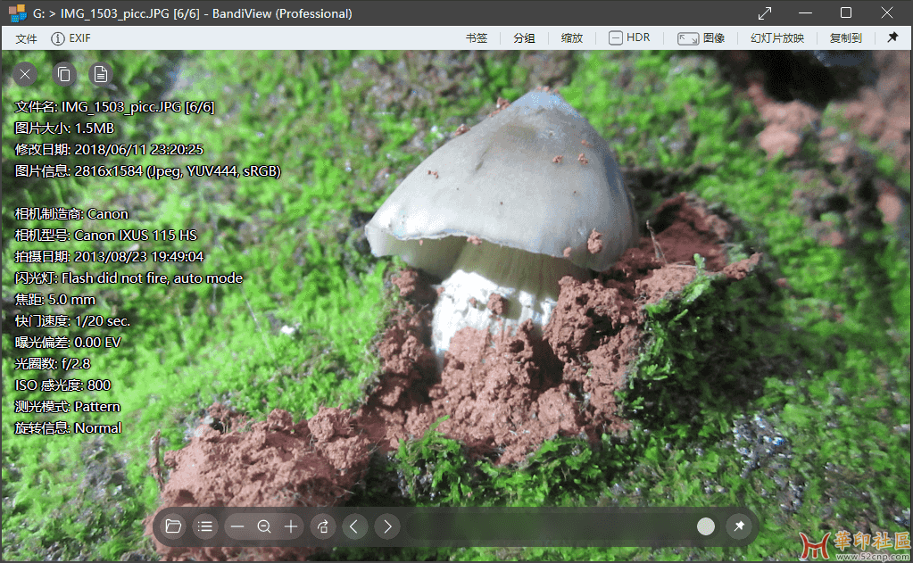Click the 旋转信息: Normal line
This screenshot has height=563, width=913.
[68, 428]
